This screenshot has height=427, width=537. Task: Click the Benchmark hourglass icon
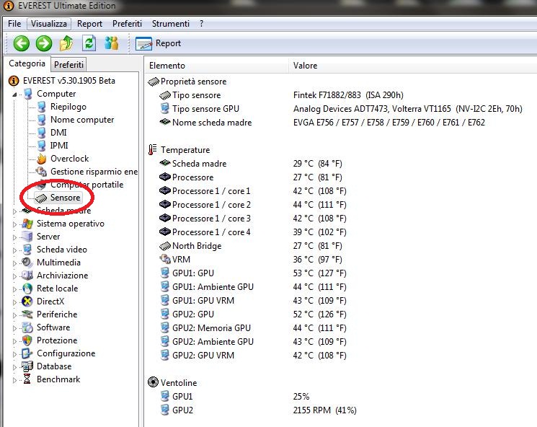click(27, 379)
